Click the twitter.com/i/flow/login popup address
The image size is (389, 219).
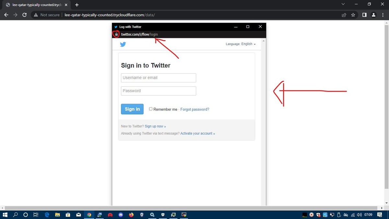point(139,34)
